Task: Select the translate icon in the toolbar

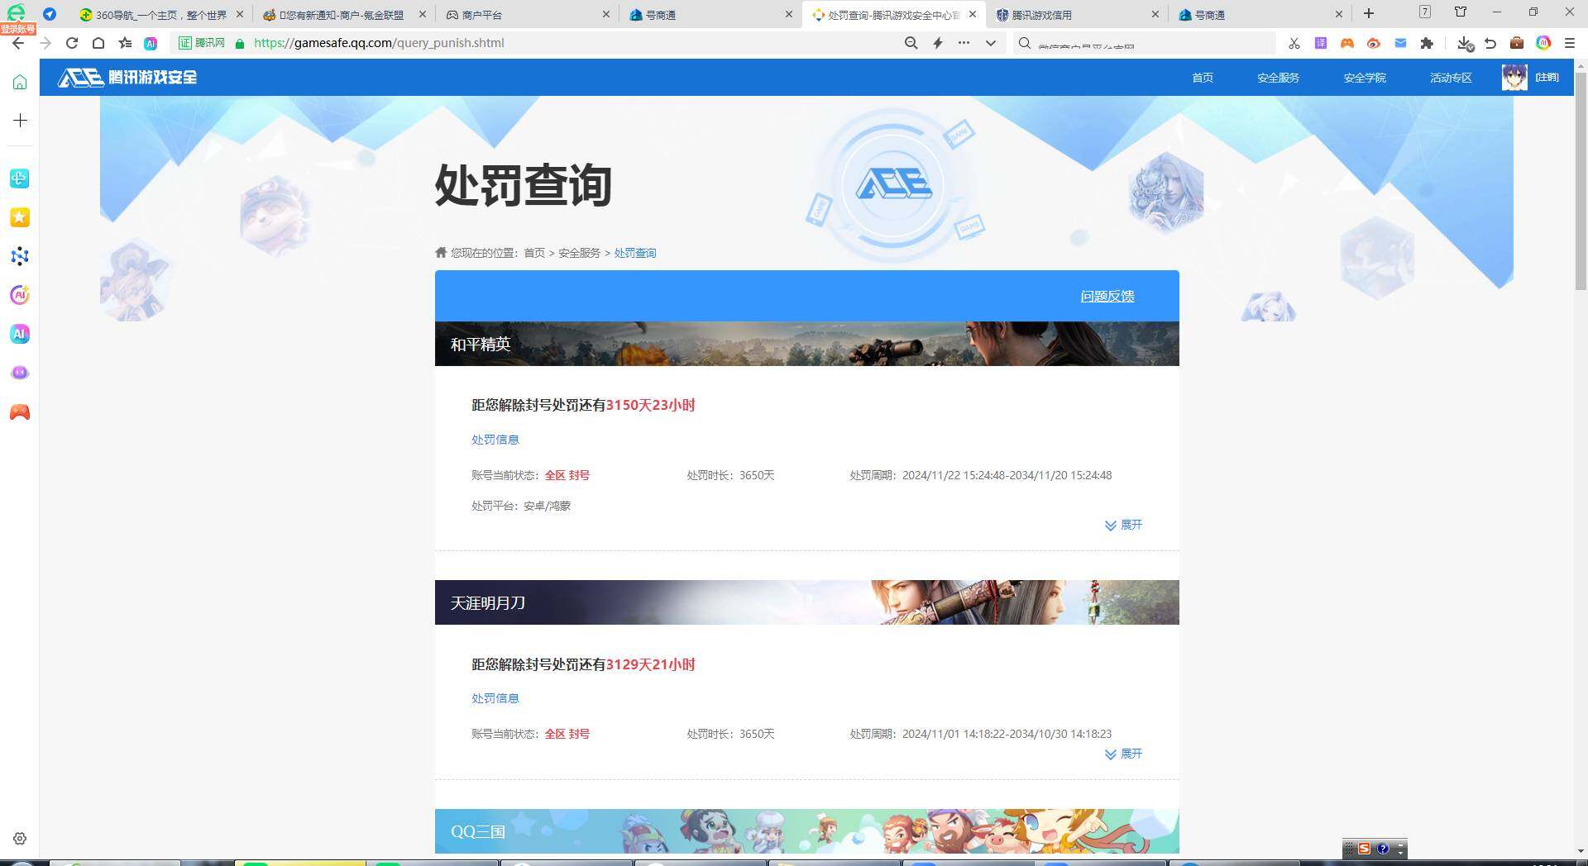Action: (1321, 43)
